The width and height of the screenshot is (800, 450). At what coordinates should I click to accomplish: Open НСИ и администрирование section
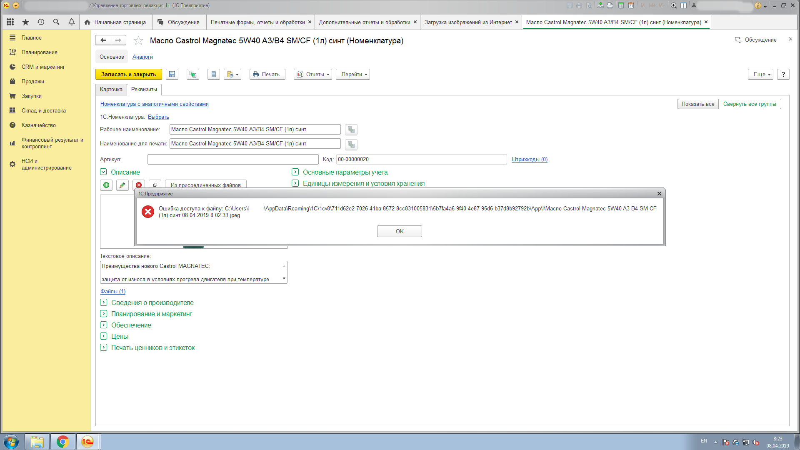pos(47,164)
